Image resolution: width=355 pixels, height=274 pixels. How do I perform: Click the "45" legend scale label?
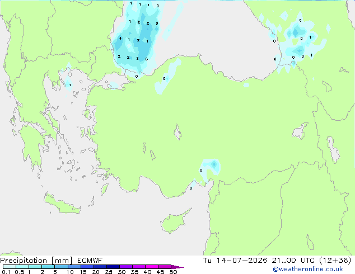tap(160, 272)
